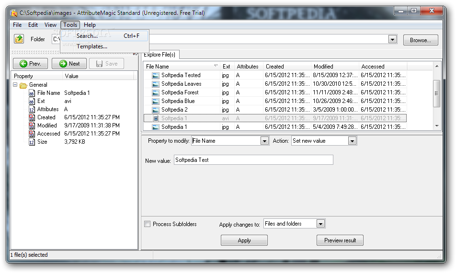Click the Modified column header
The height and width of the screenshot is (273, 456).
tap(335, 67)
